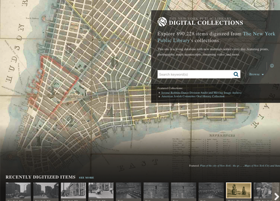Open the sepia-toned statues thumbnail
Screen dimensions: 280x201
(x=239, y=190)
